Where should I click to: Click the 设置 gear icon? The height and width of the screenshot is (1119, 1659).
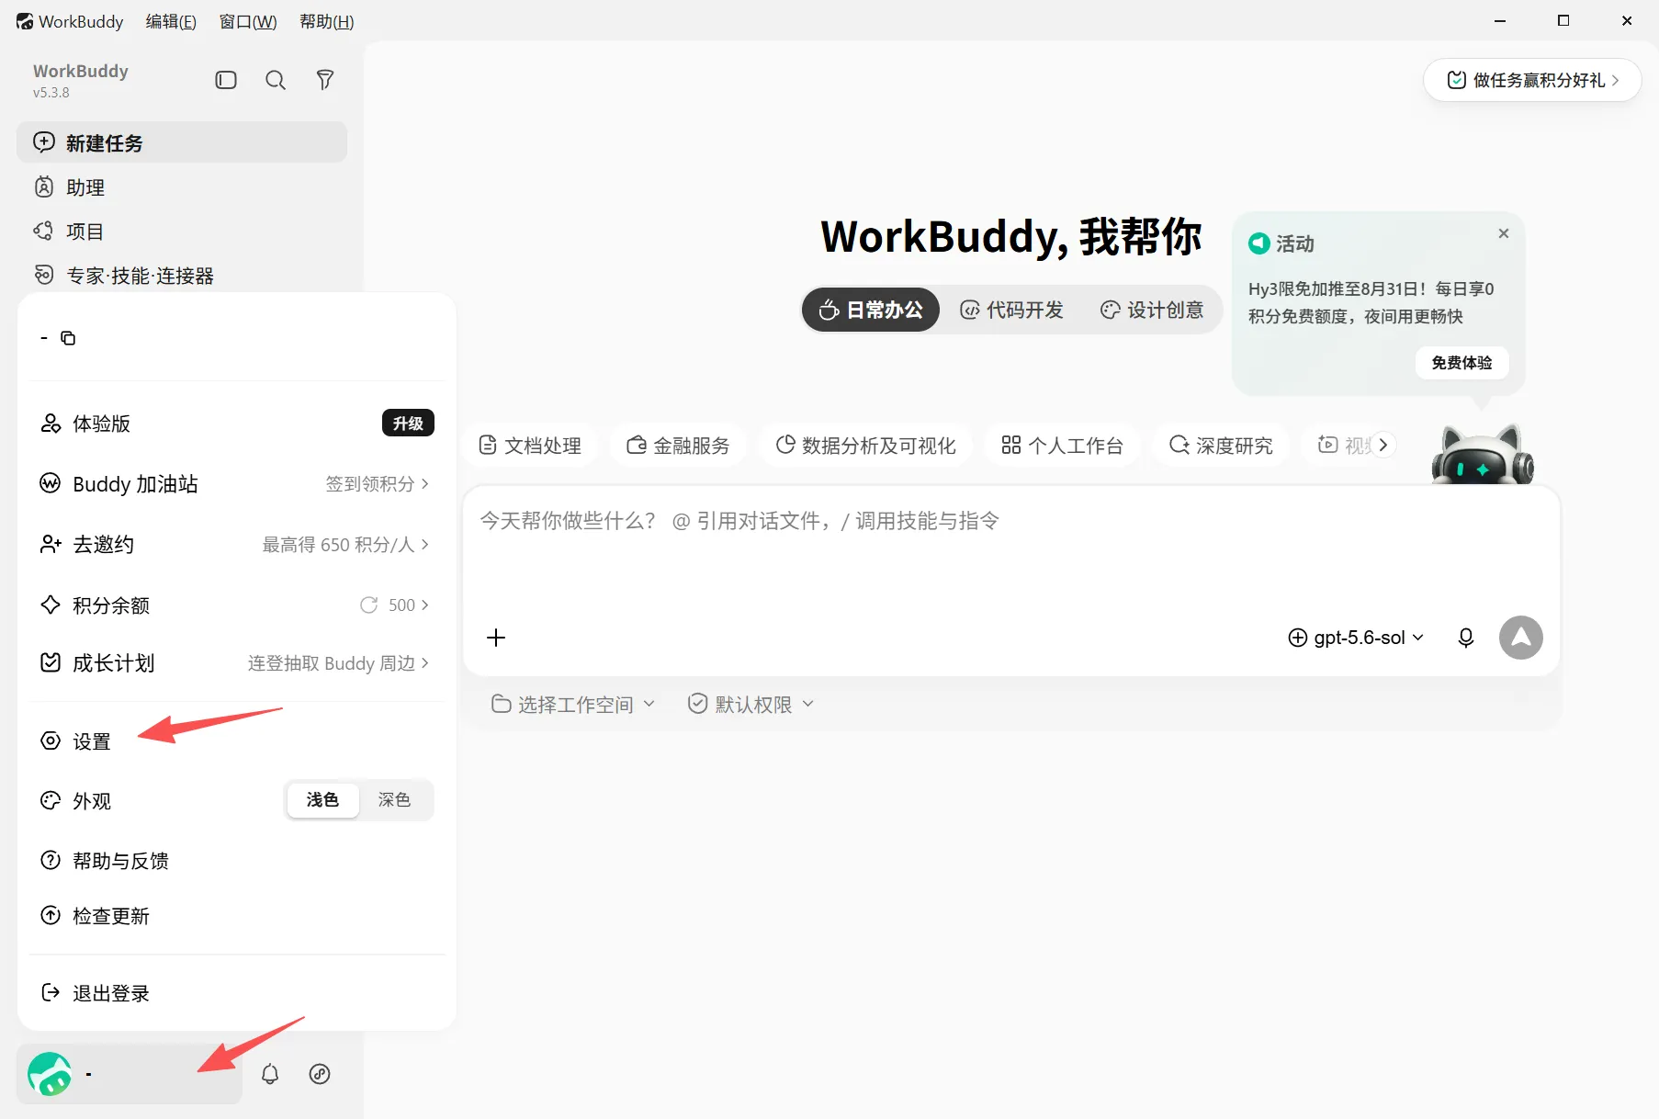[x=51, y=741]
